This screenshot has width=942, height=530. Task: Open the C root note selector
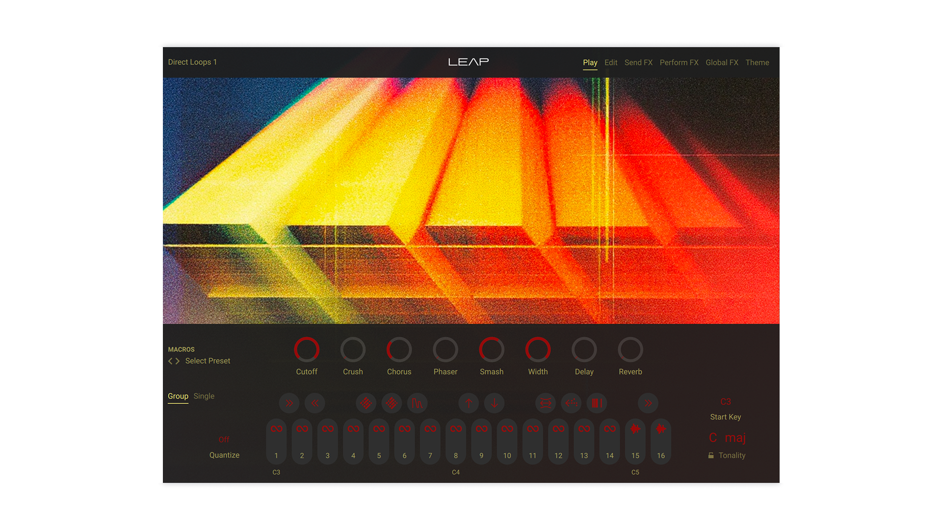[712, 437]
